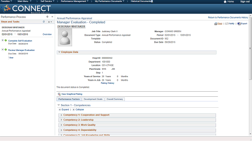Click the Expand all competencies icon
Image resolution: width=252 pixels, height=141 pixels.
click(60, 110)
